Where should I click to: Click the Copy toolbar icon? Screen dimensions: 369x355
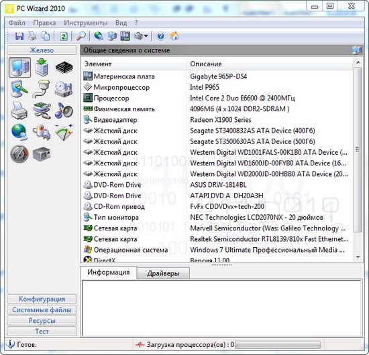coord(46,36)
